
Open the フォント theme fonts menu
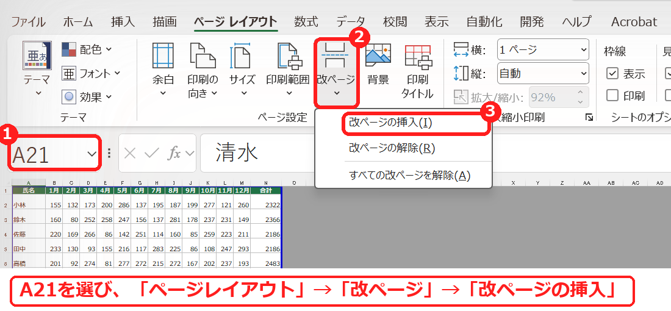[91, 74]
